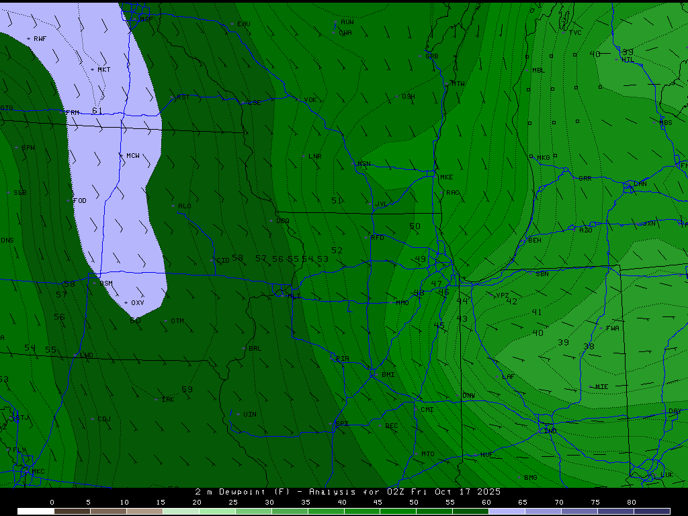Click the MKC station label
This screenshot has width=688, height=516.
[38, 471]
